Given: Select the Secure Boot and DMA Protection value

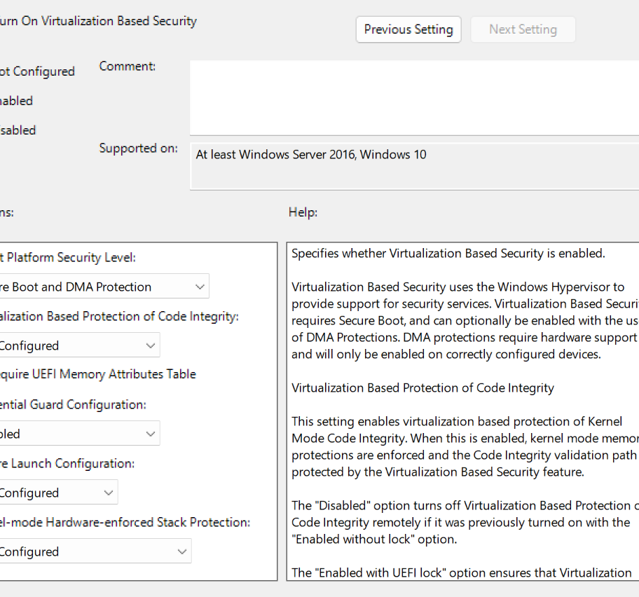Looking at the screenshot, I should click(x=84, y=286).
